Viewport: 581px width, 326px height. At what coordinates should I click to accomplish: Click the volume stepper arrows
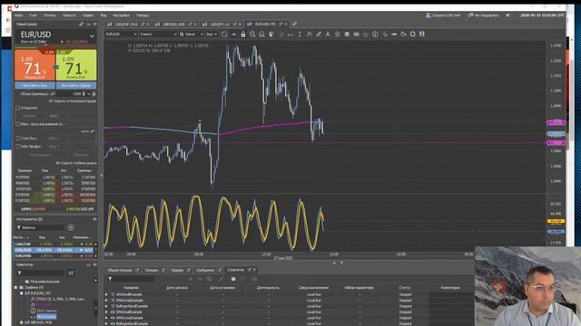(84, 94)
